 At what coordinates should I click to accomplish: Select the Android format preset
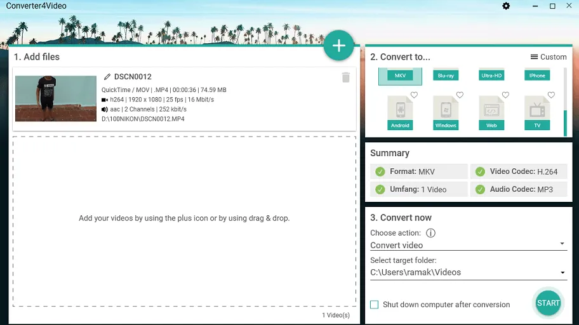tap(400, 112)
